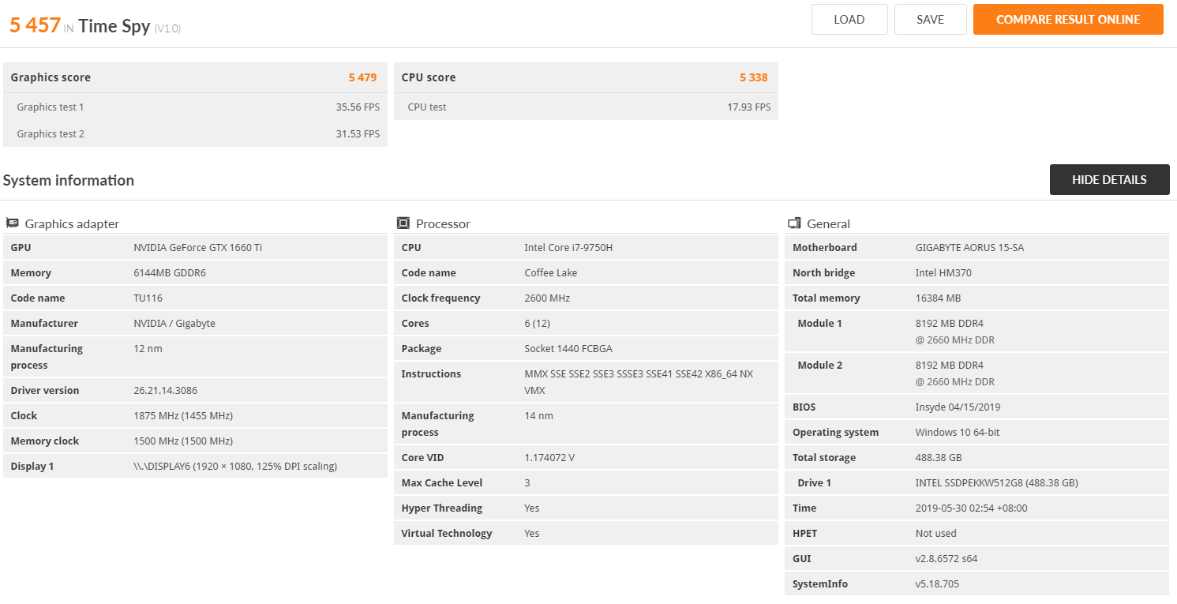Viewport: 1177px width, 604px height.
Task: Click the Coffee Lake code name
Action: point(550,272)
